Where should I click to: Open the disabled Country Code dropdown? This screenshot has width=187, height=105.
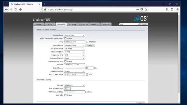[x=74, y=45]
